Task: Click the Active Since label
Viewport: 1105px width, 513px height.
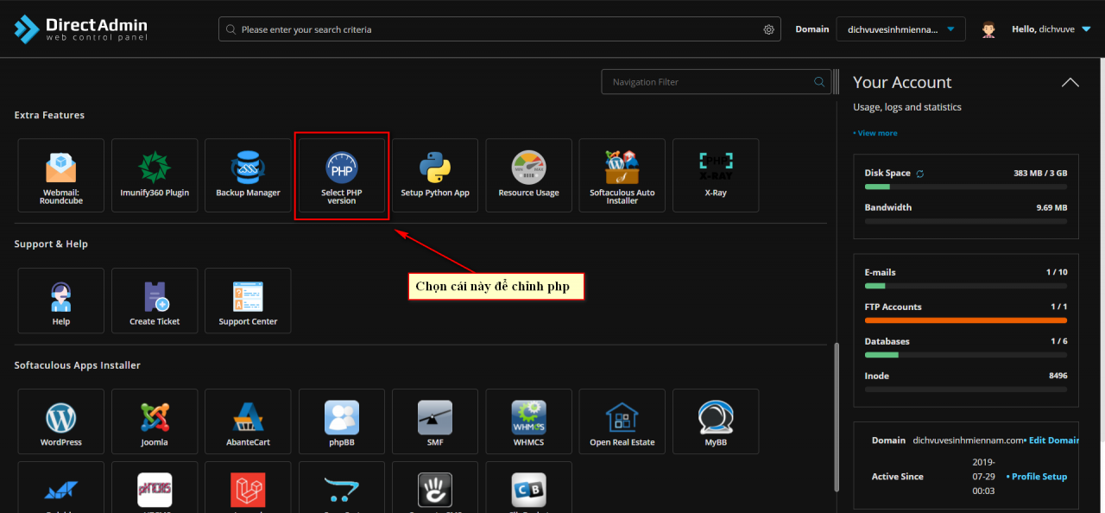Action: click(898, 477)
